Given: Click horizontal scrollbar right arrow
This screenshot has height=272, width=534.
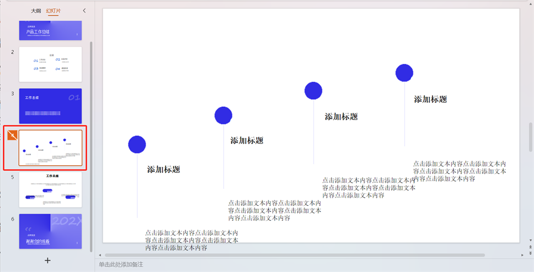Looking at the screenshot, I should (522, 255).
